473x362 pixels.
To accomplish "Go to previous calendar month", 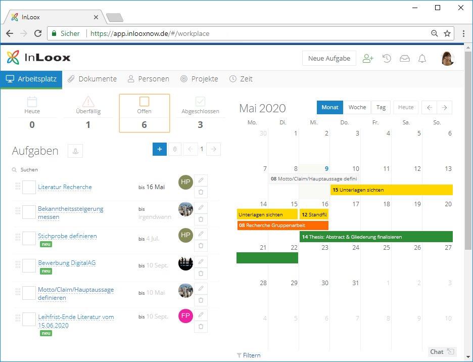I will point(430,108).
